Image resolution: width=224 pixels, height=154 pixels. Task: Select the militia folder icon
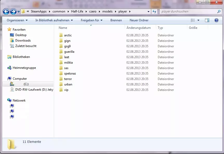pos(61,62)
